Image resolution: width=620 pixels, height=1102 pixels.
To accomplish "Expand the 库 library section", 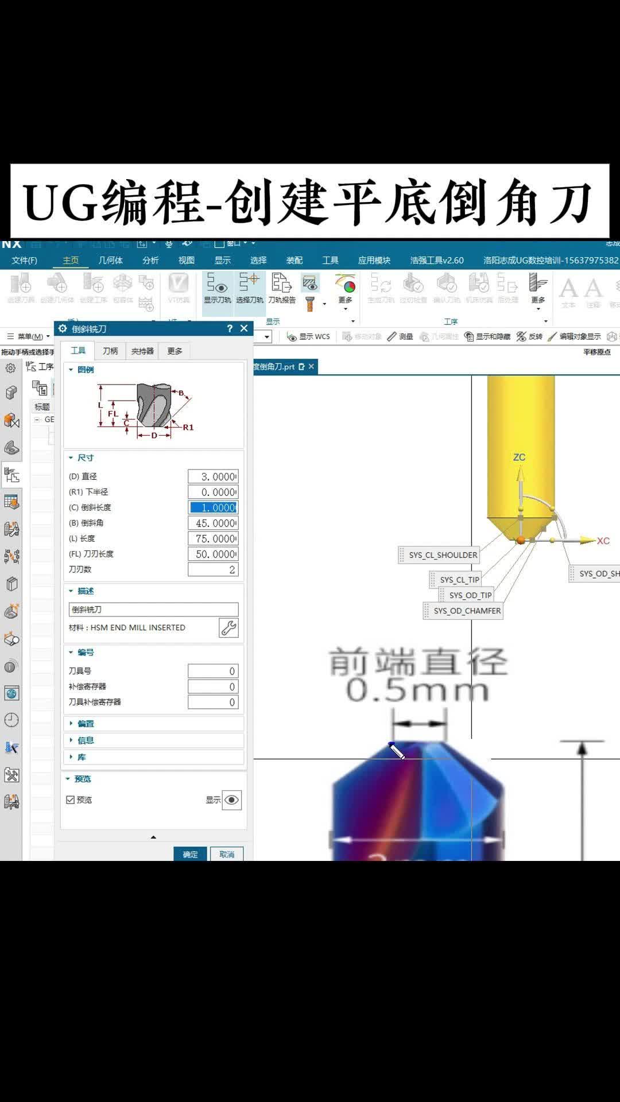I will tap(82, 757).
